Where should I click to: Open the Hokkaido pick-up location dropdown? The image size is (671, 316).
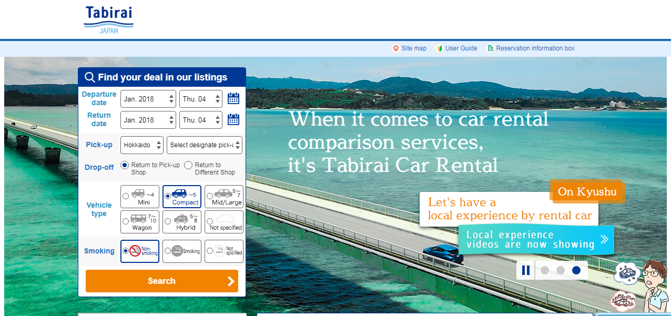point(141,145)
